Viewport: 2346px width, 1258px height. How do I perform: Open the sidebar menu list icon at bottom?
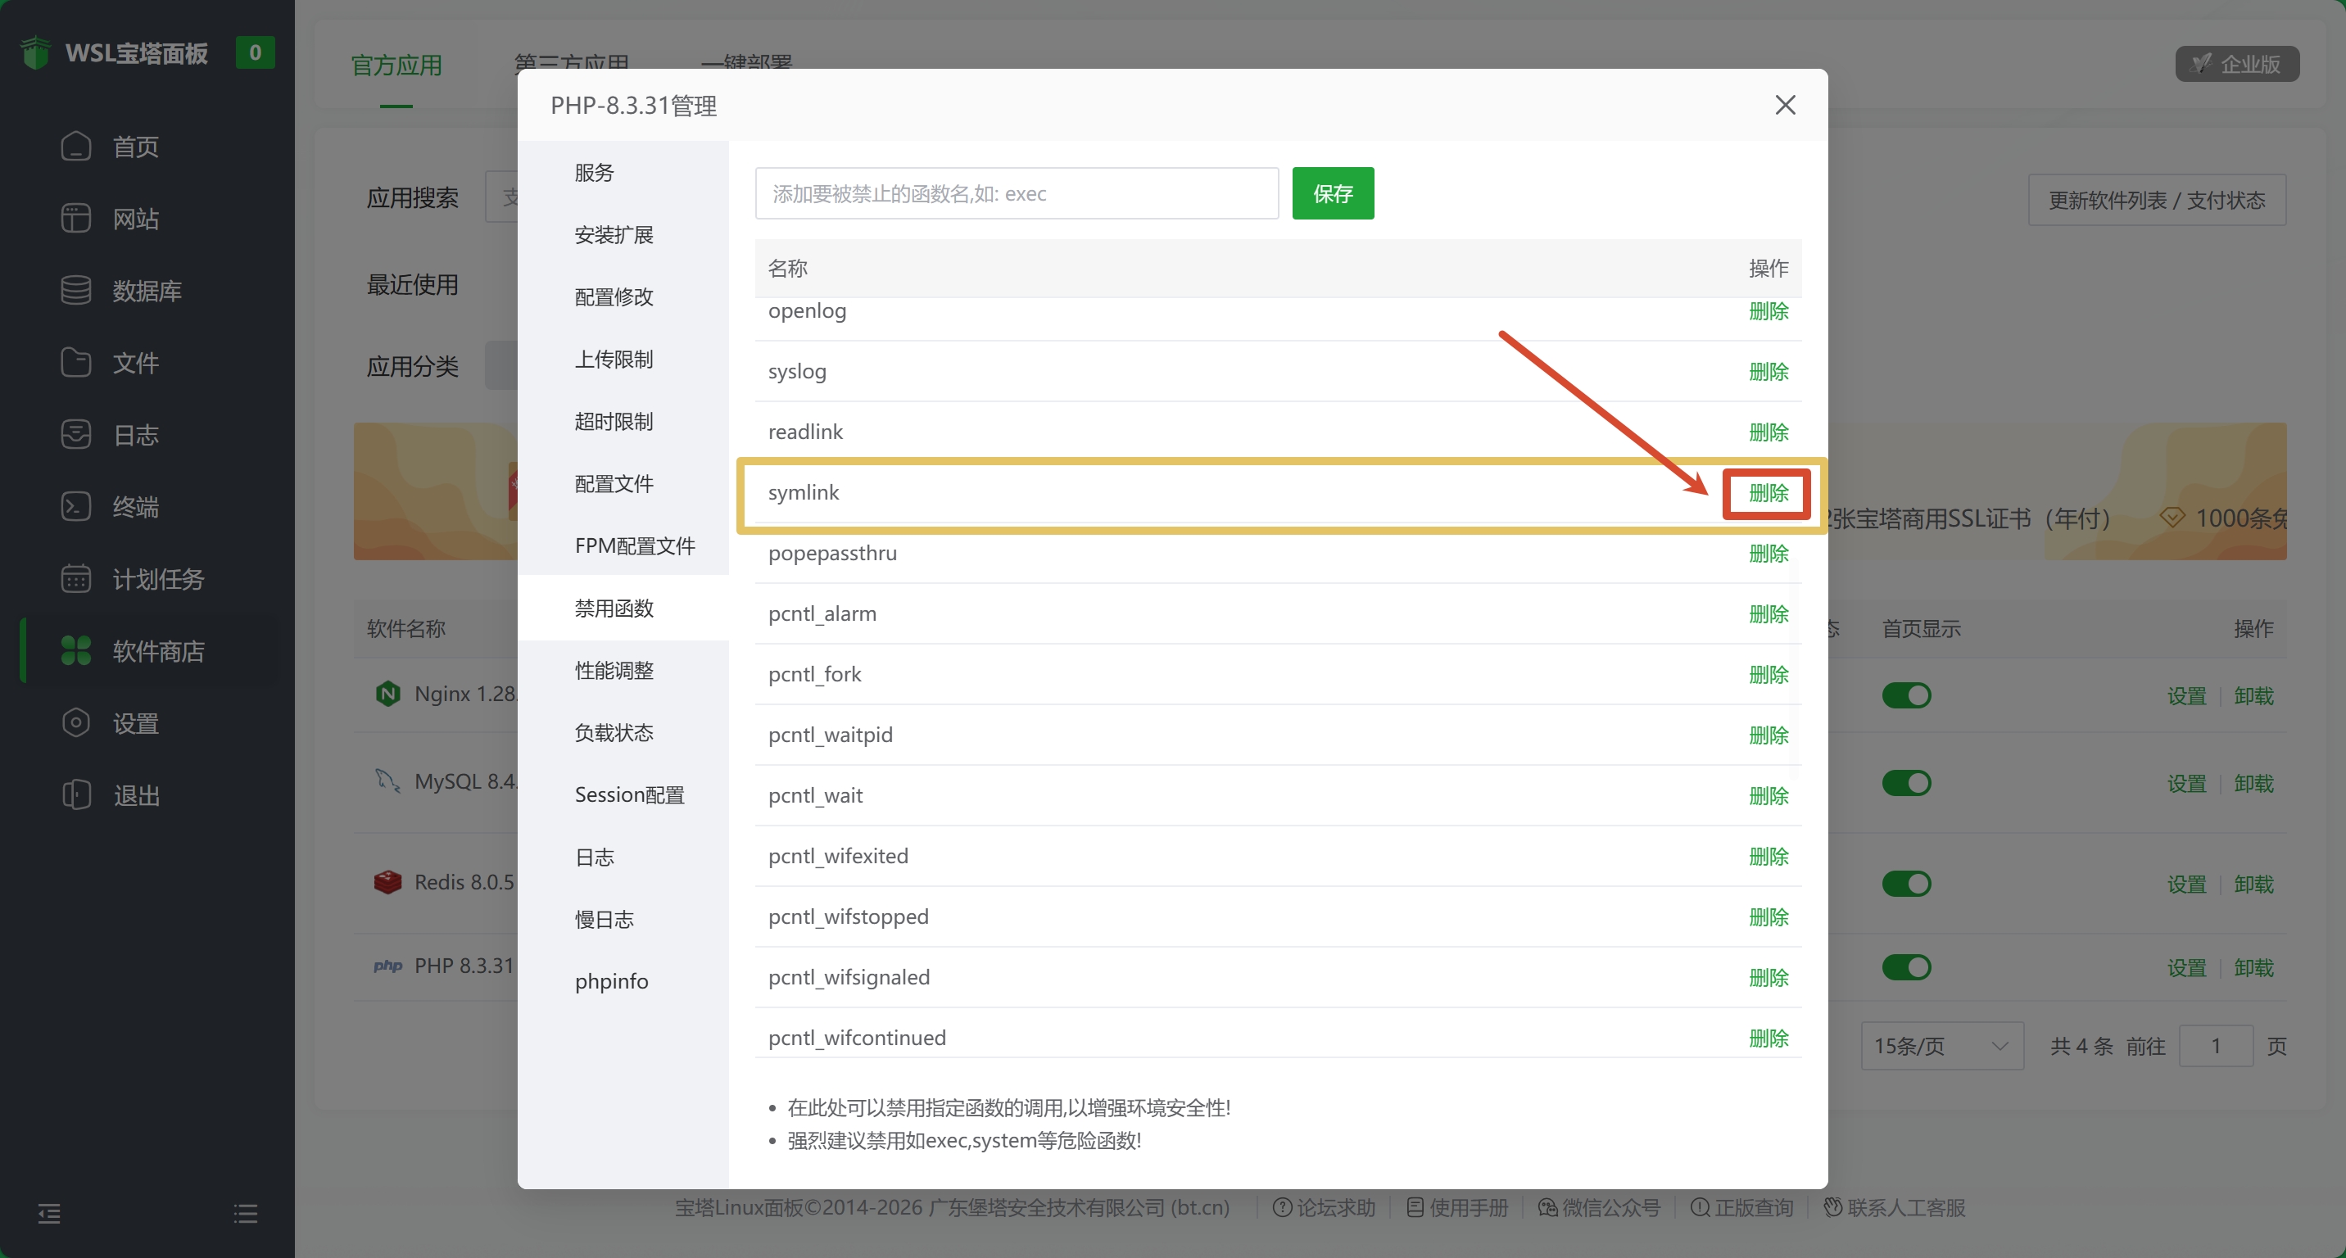click(x=245, y=1212)
